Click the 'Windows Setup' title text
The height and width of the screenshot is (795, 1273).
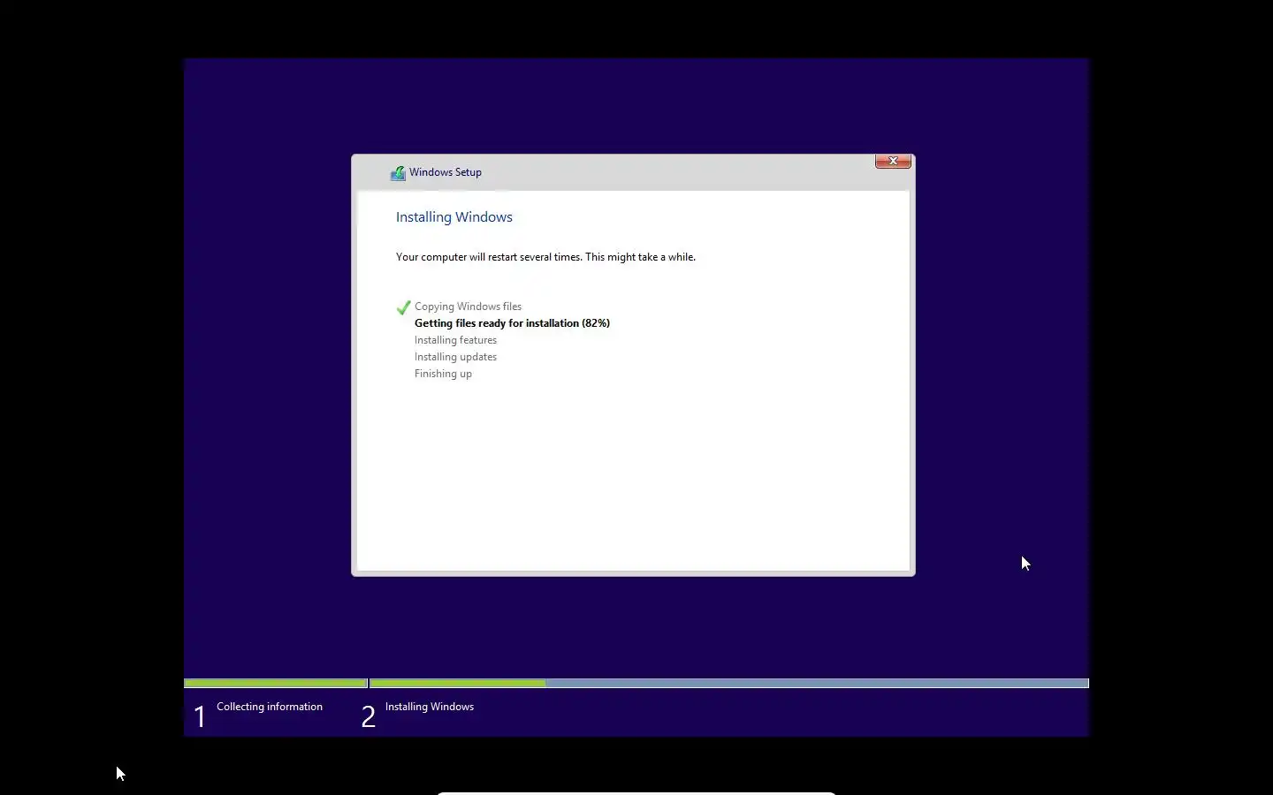point(446,172)
